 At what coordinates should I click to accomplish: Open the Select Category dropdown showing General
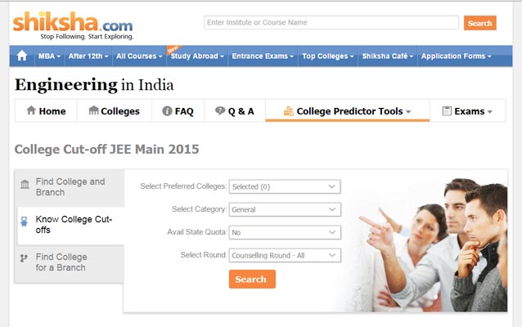coord(285,209)
